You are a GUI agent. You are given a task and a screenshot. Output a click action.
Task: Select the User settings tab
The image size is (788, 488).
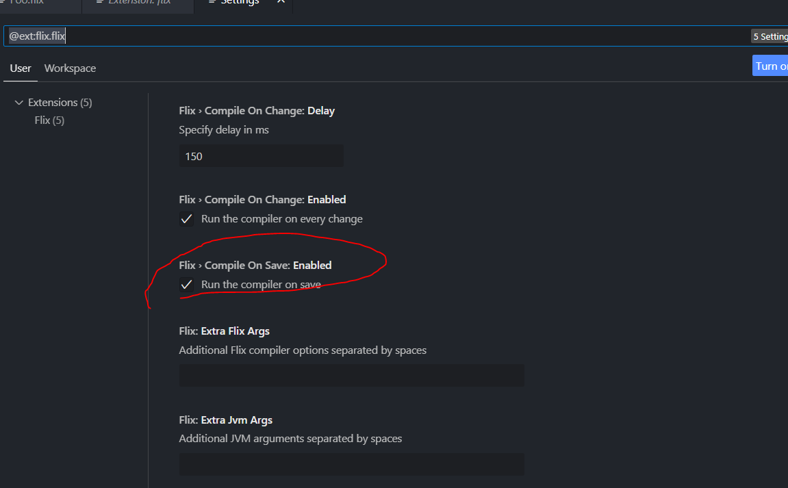(20, 68)
